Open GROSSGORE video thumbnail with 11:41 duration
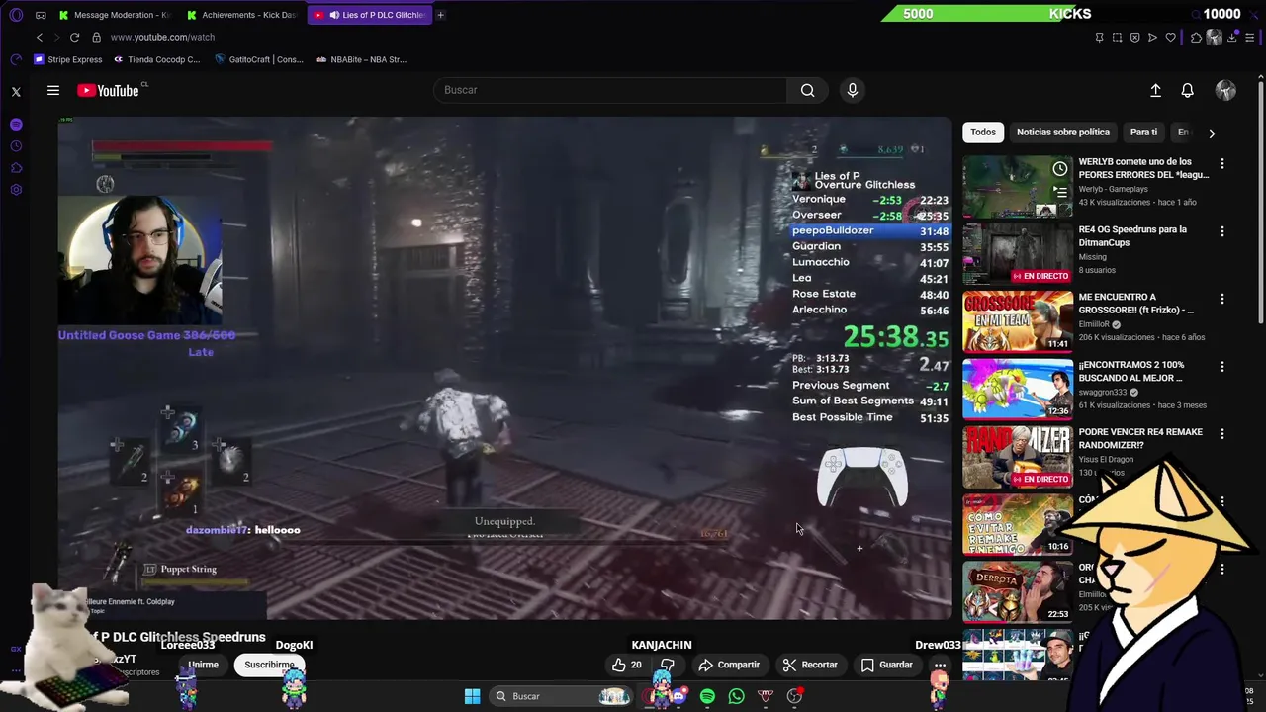The height and width of the screenshot is (712, 1266). (1018, 321)
